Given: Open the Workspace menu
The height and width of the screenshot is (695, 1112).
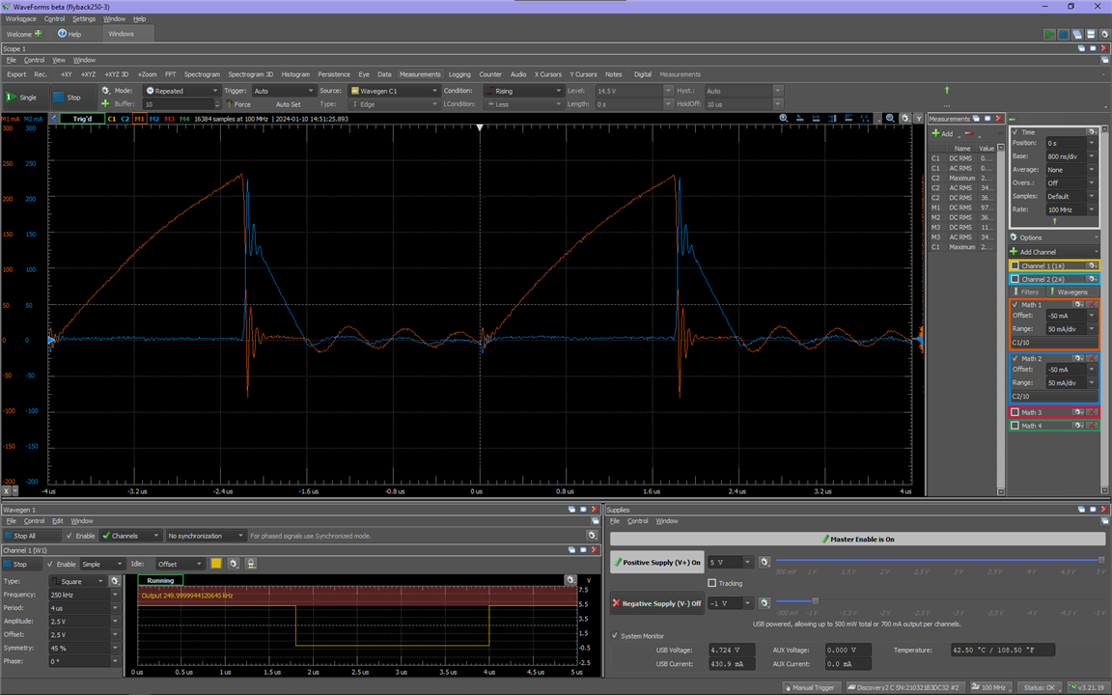Looking at the screenshot, I should point(20,19).
